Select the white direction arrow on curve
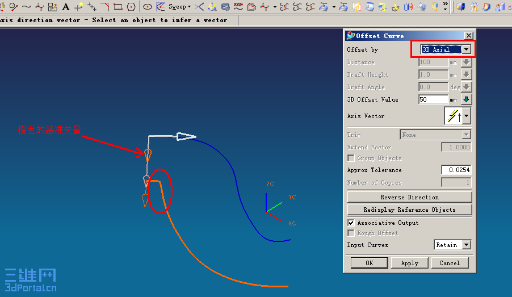The height and width of the screenshot is (297, 512). click(x=186, y=136)
